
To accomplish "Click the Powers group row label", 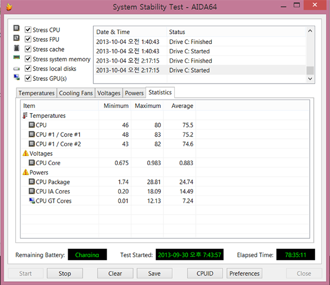I will 39,172.
